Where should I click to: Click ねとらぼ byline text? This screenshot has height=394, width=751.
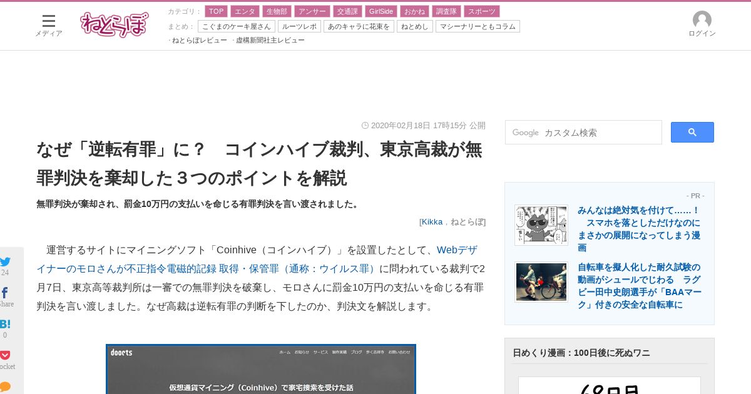coord(467,221)
